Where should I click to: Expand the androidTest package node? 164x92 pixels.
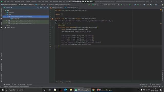click(7, 21)
